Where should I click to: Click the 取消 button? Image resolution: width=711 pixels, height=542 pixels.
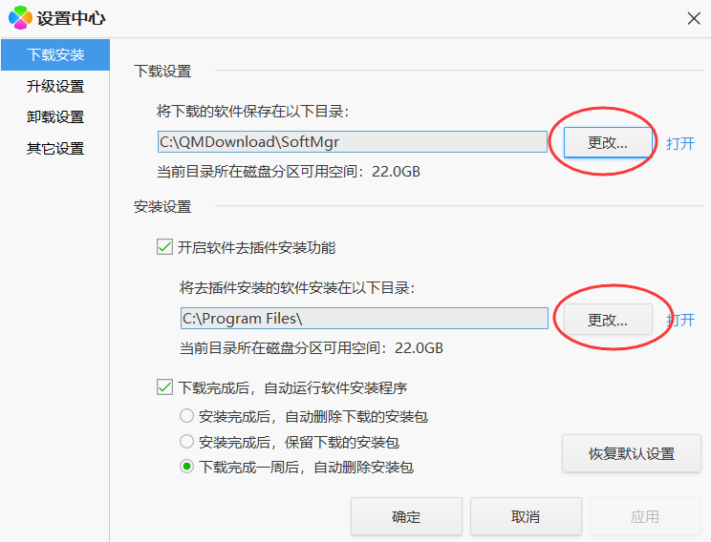(x=526, y=516)
